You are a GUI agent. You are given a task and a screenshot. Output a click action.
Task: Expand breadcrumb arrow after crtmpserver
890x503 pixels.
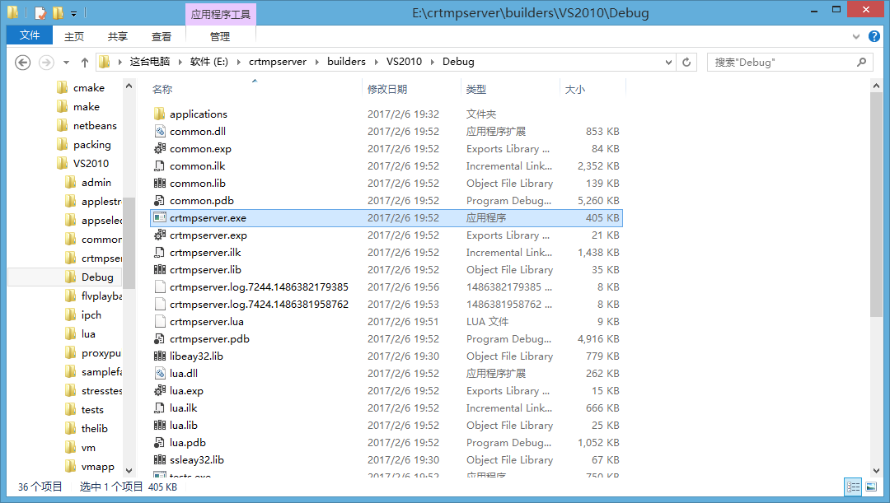pyautogui.click(x=316, y=62)
